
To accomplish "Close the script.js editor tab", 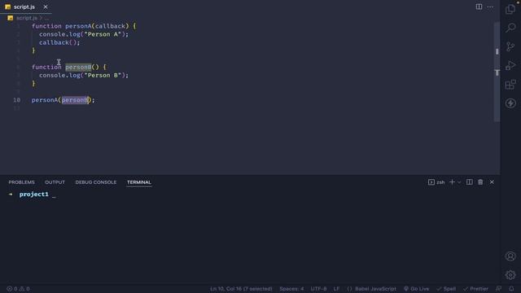I will (x=46, y=7).
